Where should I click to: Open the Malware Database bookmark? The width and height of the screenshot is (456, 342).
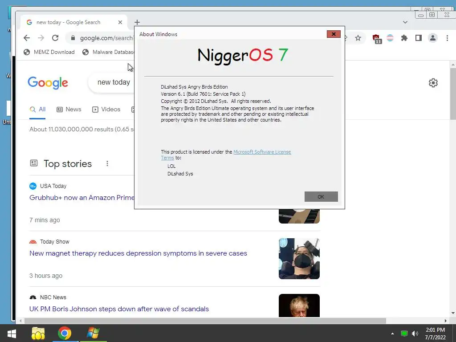tap(108, 52)
